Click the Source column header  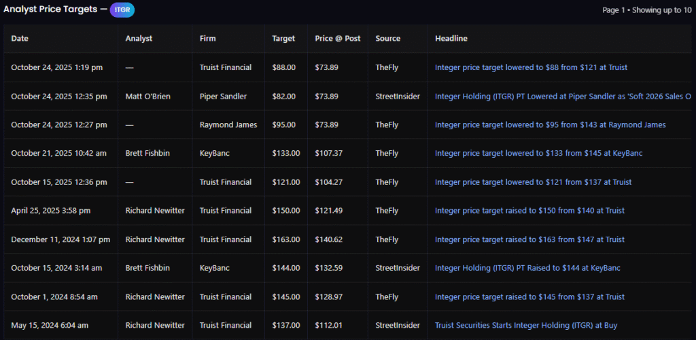pos(387,39)
